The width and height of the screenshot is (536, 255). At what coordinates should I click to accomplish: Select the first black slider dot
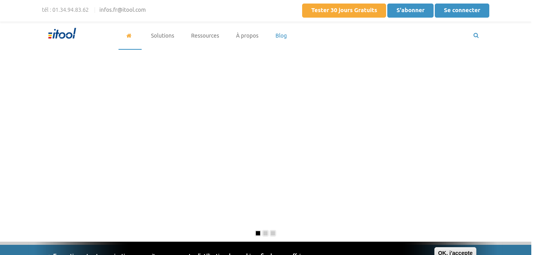(258, 233)
